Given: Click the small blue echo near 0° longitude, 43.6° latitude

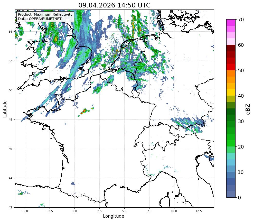Looking at the screenshot, I should (x=73, y=183).
